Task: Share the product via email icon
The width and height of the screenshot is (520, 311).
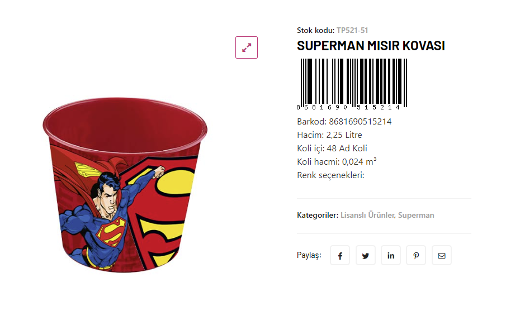Action: pos(442,255)
